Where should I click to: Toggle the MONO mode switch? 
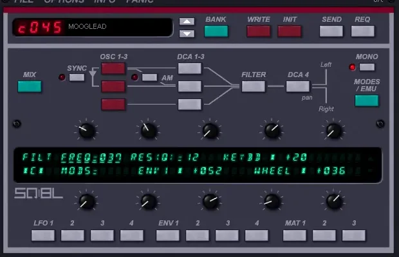pos(367,67)
